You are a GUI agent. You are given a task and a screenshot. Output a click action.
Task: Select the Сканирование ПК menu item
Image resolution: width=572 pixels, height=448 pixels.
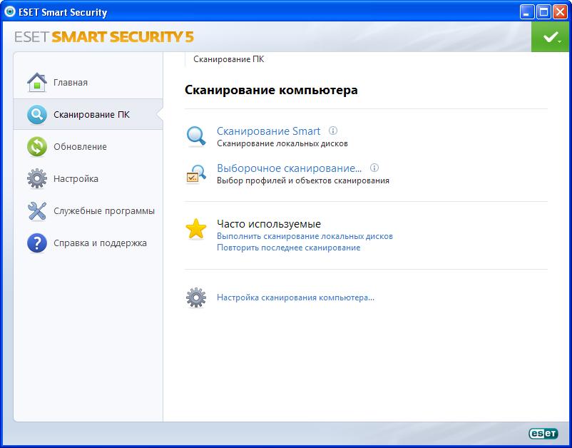[x=88, y=115]
